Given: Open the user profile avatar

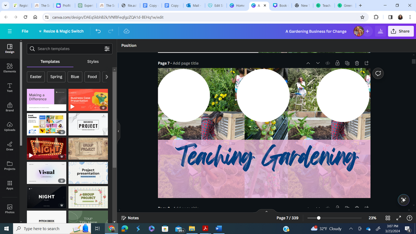Looking at the screenshot, I should [x=359, y=31].
